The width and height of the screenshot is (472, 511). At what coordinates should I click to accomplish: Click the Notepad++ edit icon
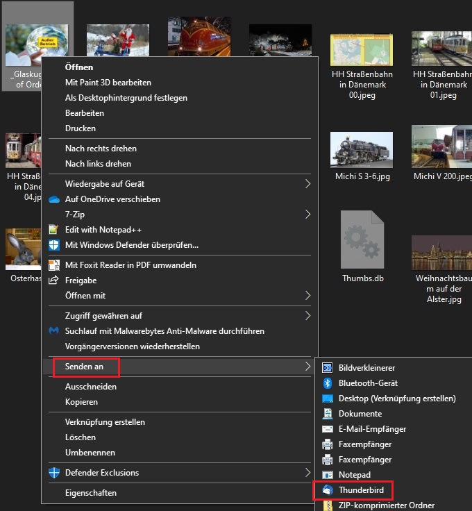coord(54,230)
